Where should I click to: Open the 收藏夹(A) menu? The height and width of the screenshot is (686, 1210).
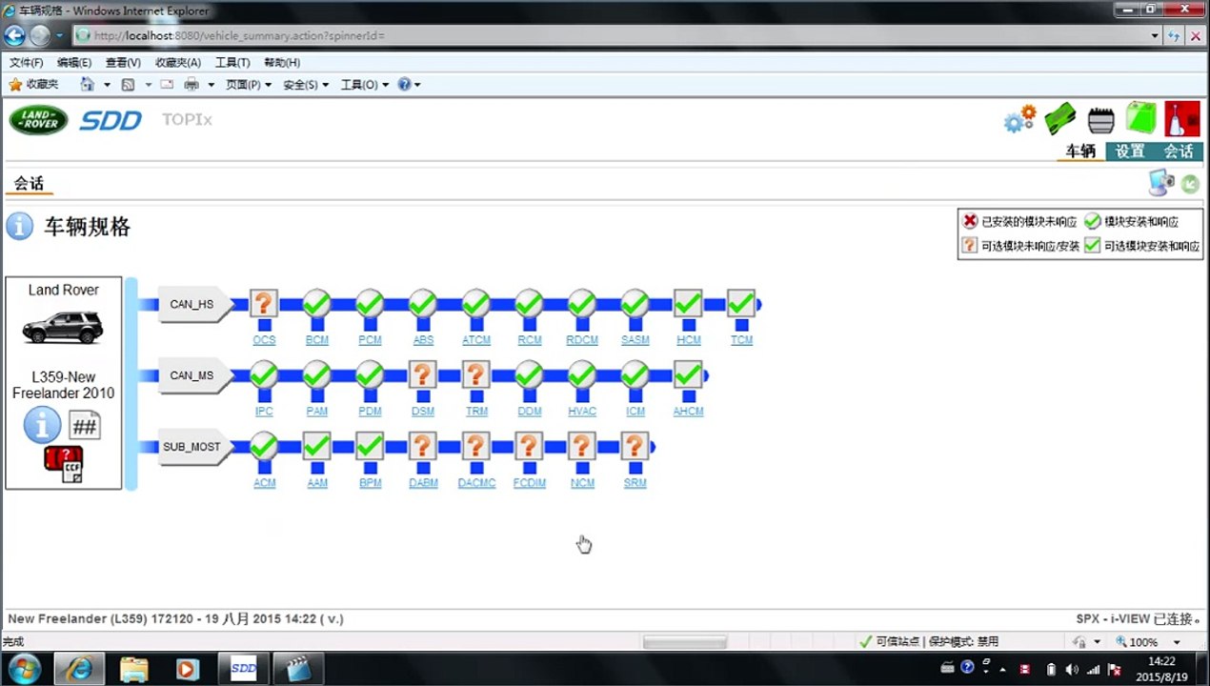pyautogui.click(x=177, y=63)
